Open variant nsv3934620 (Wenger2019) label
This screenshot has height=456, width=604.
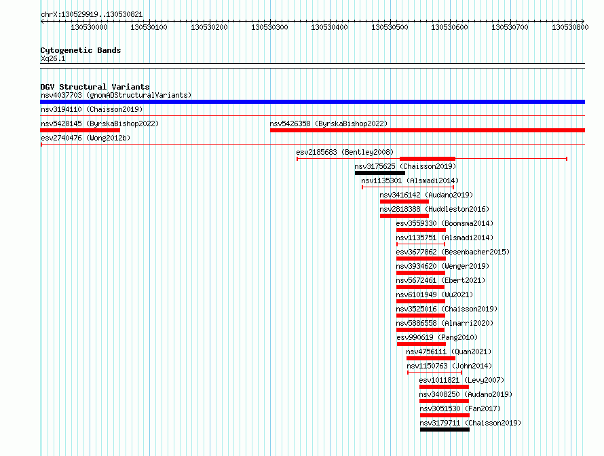(x=442, y=266)
